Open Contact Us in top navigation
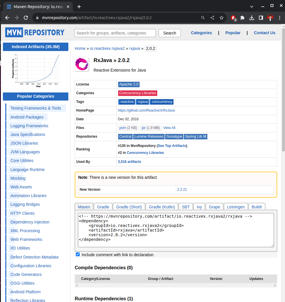 [x=265, y=33]
